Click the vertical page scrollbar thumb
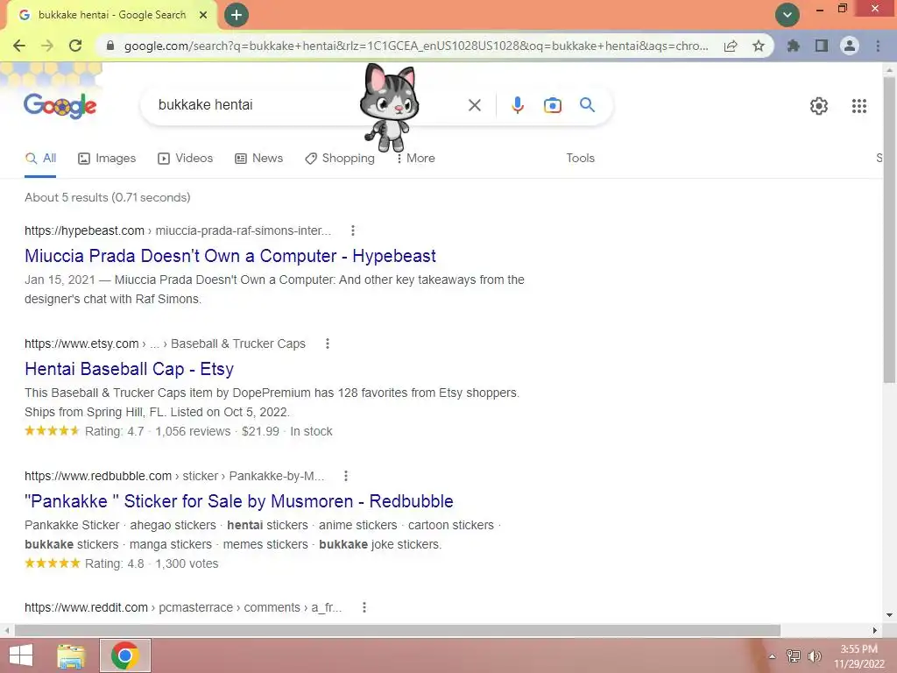 pos(889,229)
